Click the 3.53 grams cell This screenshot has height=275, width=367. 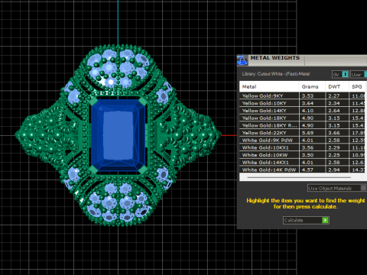point(312,95)
